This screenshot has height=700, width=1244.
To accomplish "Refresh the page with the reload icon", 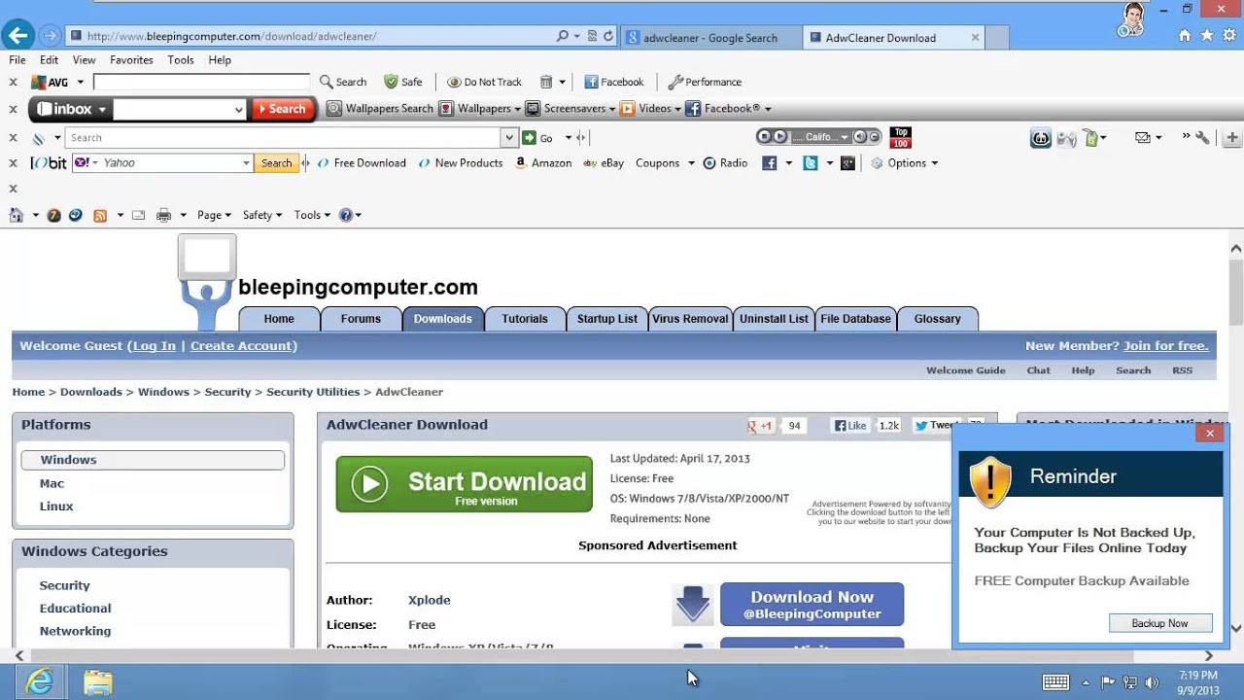I will click(x=608, y=36).
